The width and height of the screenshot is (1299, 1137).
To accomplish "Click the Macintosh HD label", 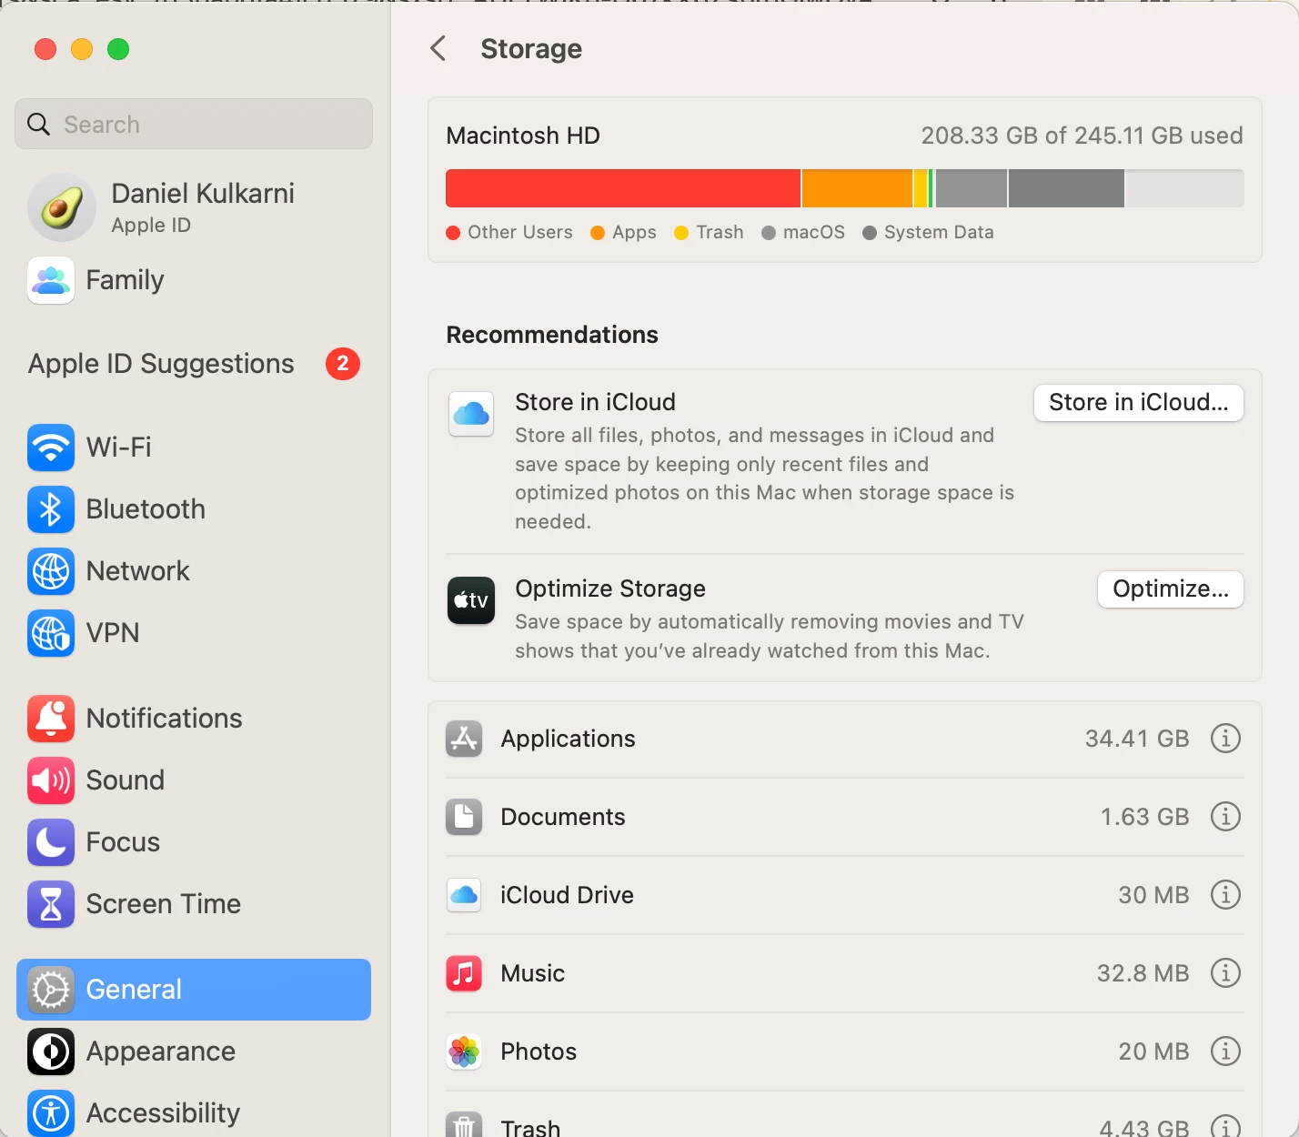I will (523, 136).
